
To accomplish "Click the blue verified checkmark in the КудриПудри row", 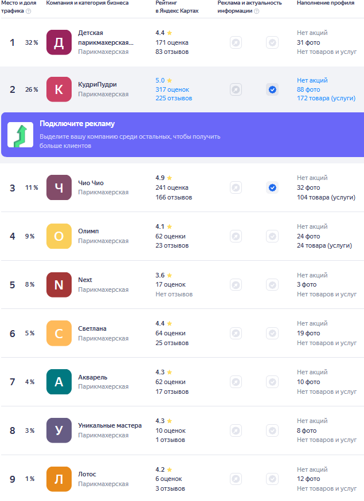I will [x=272, y=89].
